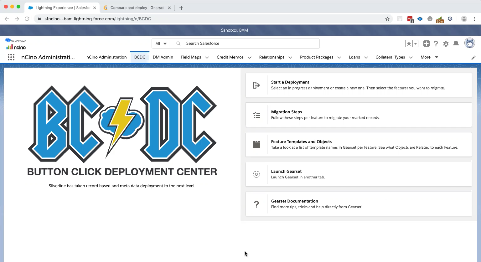Switch to Compare and deploy Gearset browser tab
481x262 pixels.
[137, 8]
